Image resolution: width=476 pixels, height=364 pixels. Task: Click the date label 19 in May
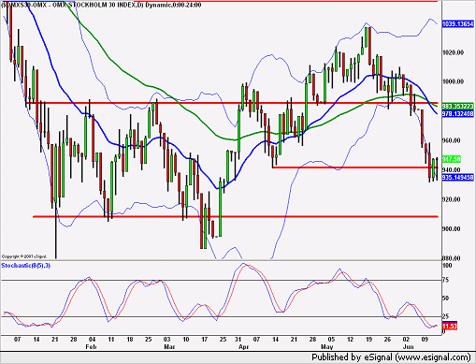(368, 340)
